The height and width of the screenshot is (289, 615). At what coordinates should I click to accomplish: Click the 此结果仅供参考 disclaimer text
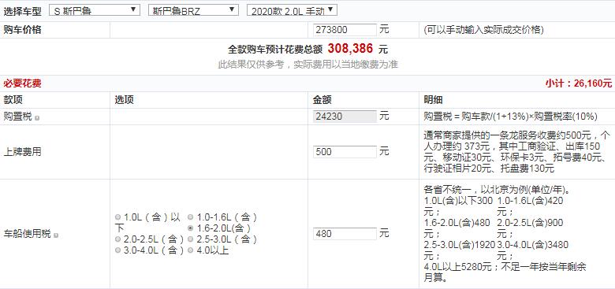point(307,65)
